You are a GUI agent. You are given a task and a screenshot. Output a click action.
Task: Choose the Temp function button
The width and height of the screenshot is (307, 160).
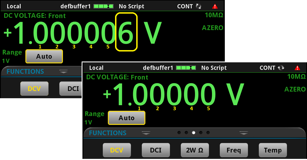pyautogui.click(x=272, y=150)
